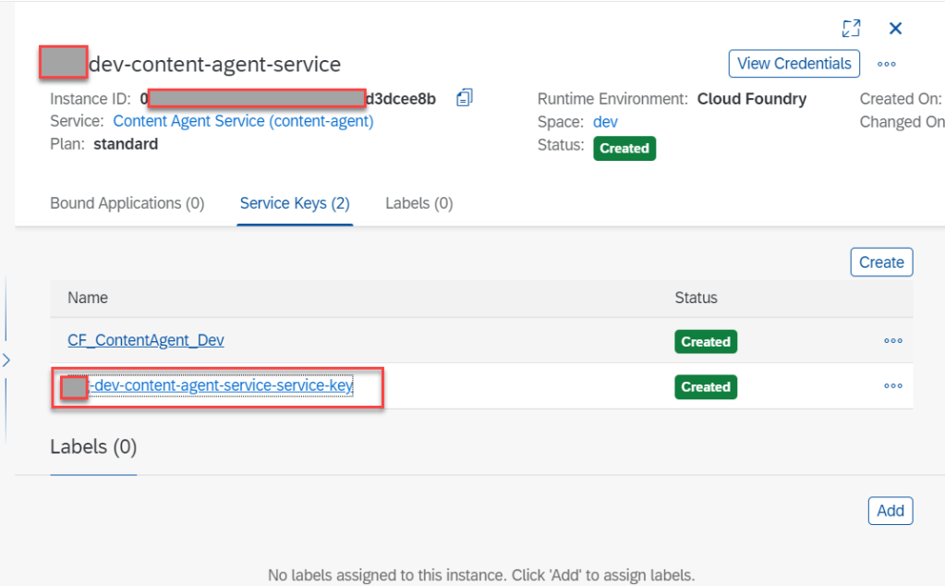
Task: Close the service instance details panel
Action: click(x=894, y=29)
